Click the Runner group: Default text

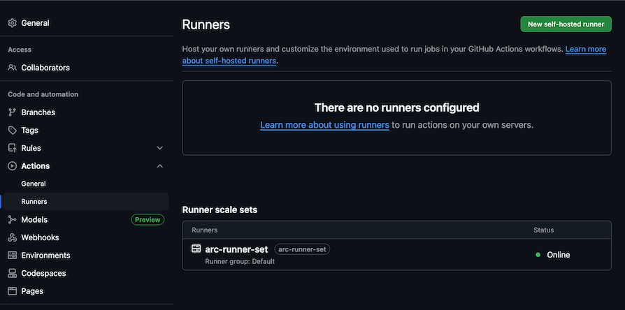click(240, 261)
